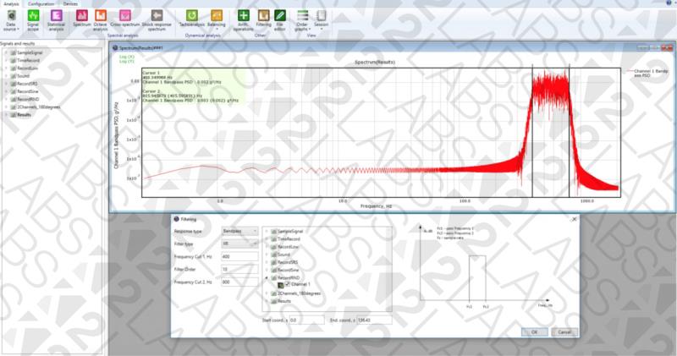Open the Order graphs view menu

point(303,19)
